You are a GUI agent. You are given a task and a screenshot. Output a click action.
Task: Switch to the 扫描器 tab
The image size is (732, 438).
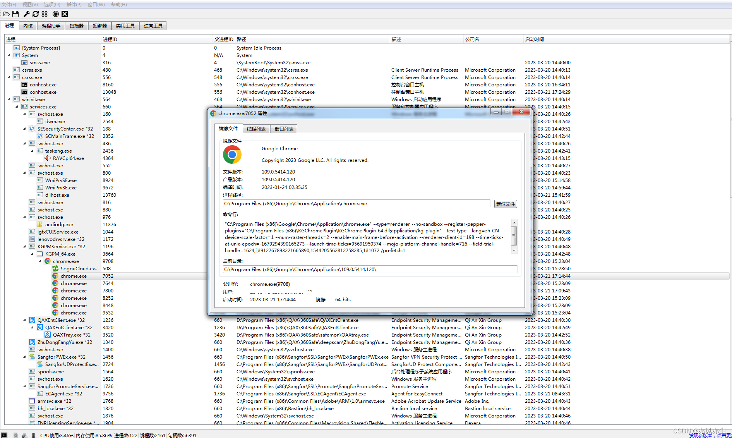(77, 26)
